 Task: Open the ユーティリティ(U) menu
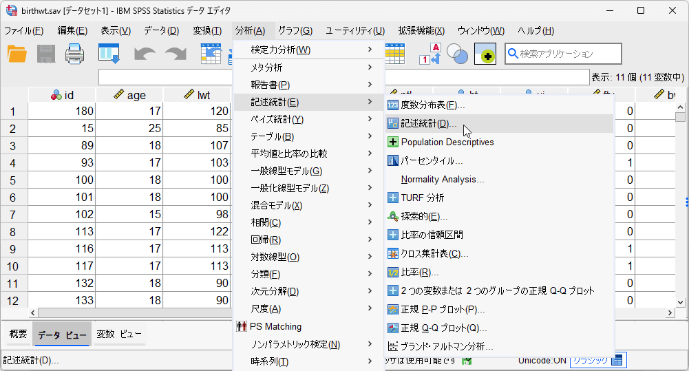pos(355,31)
